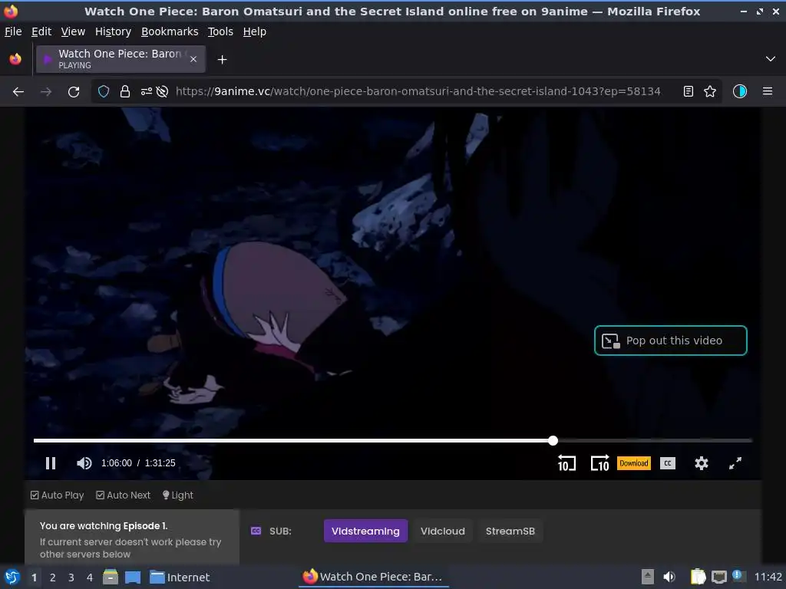Switch to workspace 3

pyautogui.click(x=71, y=577)
